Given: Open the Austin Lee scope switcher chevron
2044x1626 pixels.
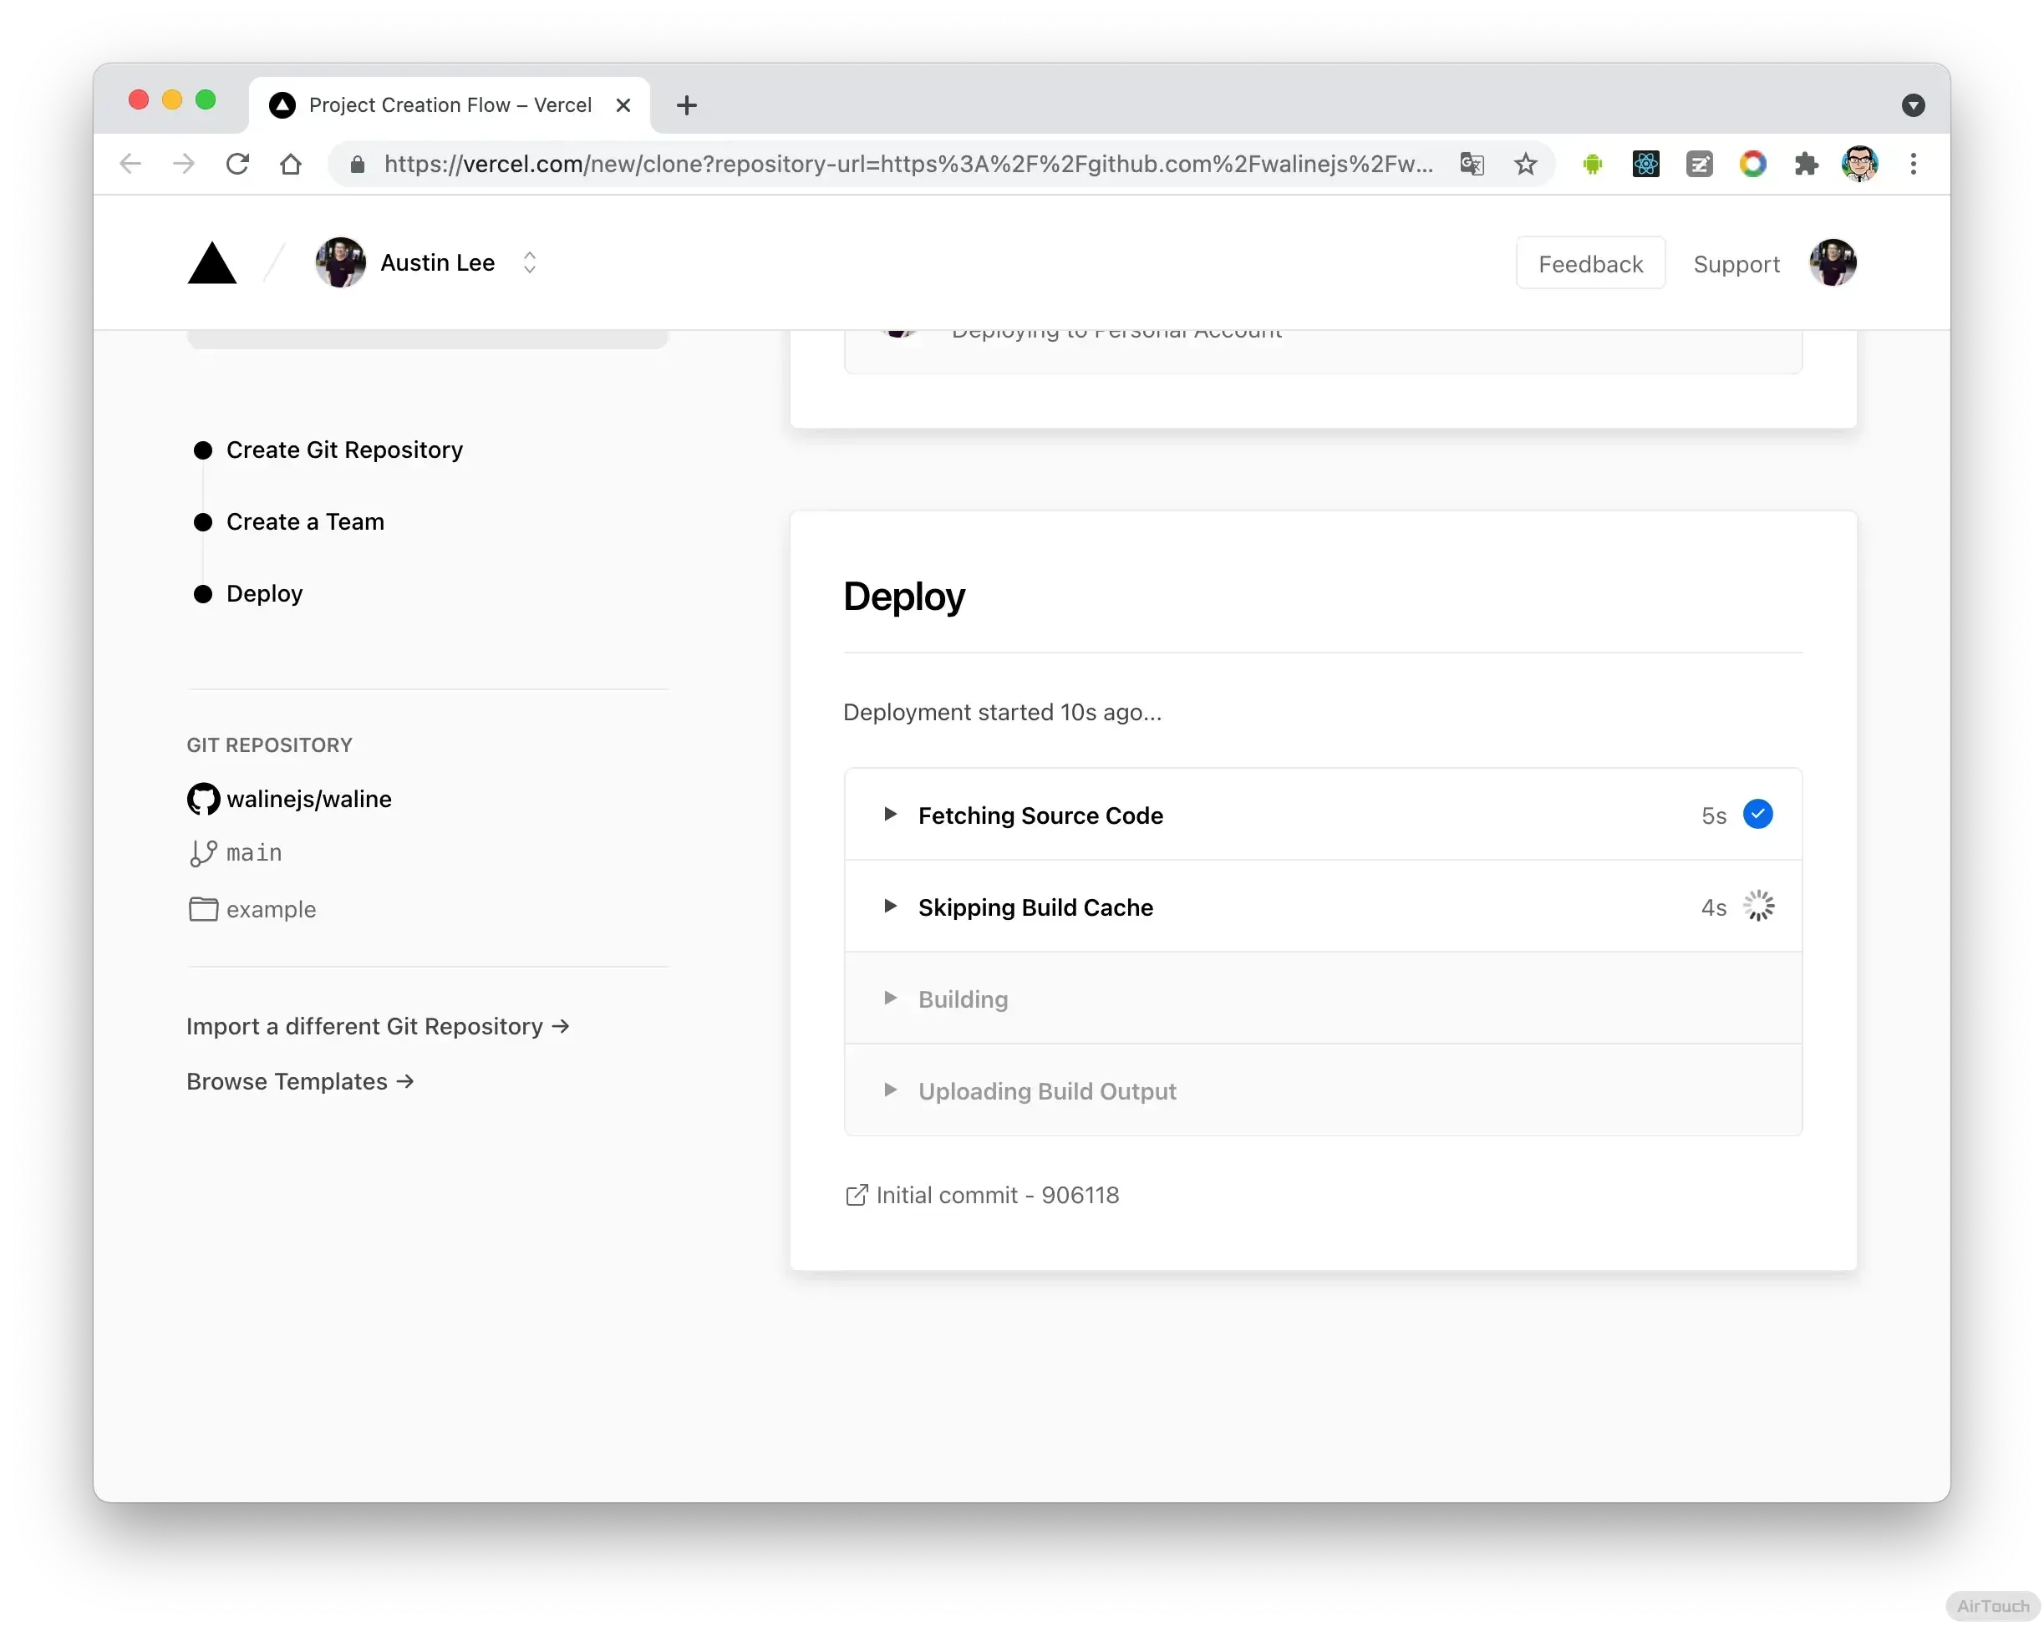Looking at the screenshot, I should click(x=530, y=262).
